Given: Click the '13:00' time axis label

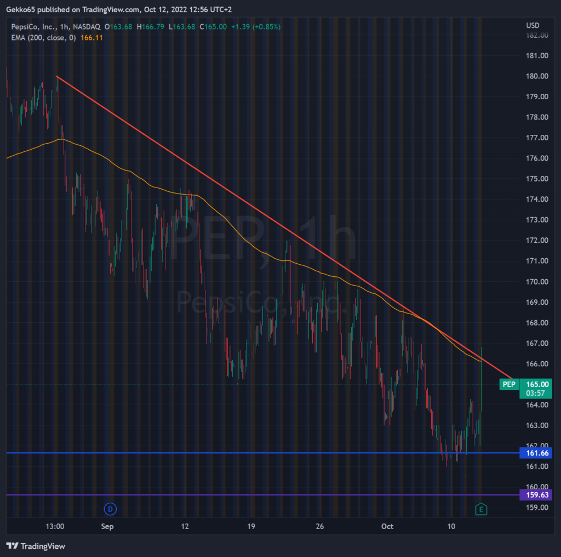Looking at the screenshot, I should (56, 527).
